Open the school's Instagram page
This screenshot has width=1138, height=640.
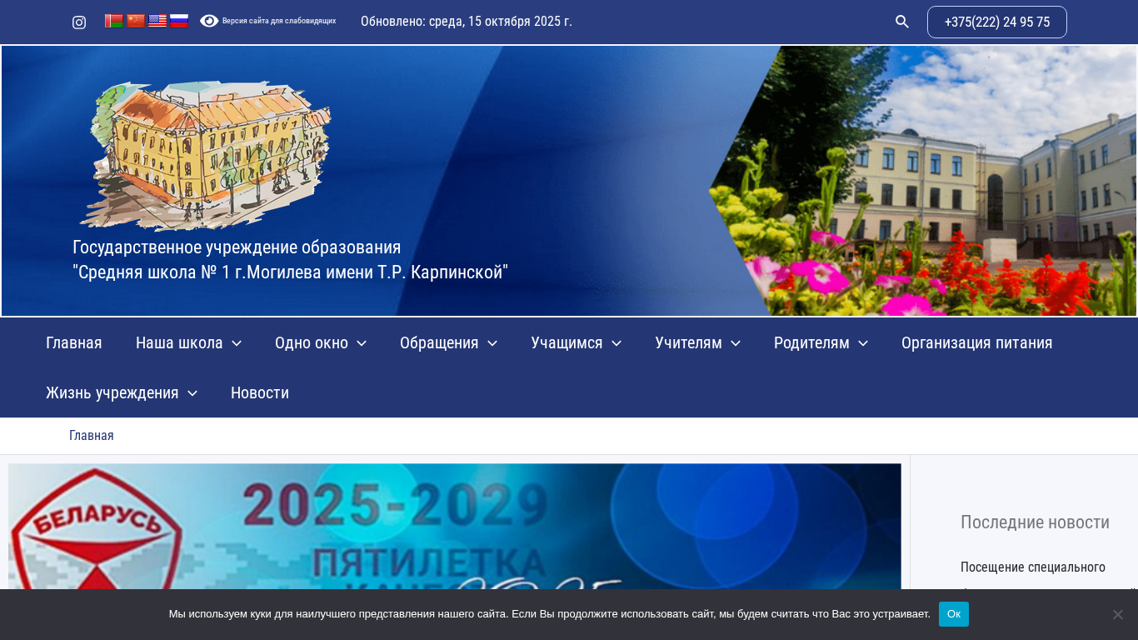point(79,22)
